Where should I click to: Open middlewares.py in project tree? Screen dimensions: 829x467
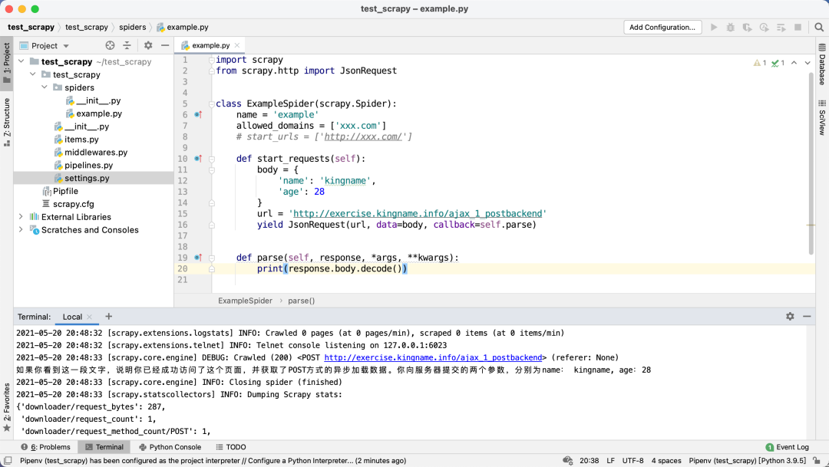(96, 152)
